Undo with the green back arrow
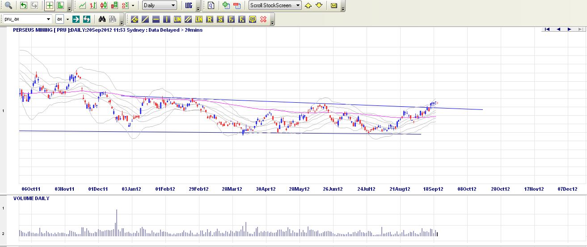Viewport: 587px width, 247px height. pyautogui.click(x=24, y=5)
